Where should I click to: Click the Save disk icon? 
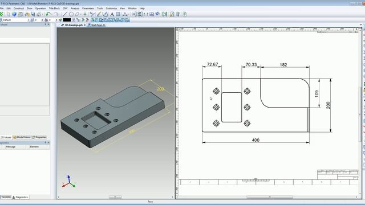point(33,14)
